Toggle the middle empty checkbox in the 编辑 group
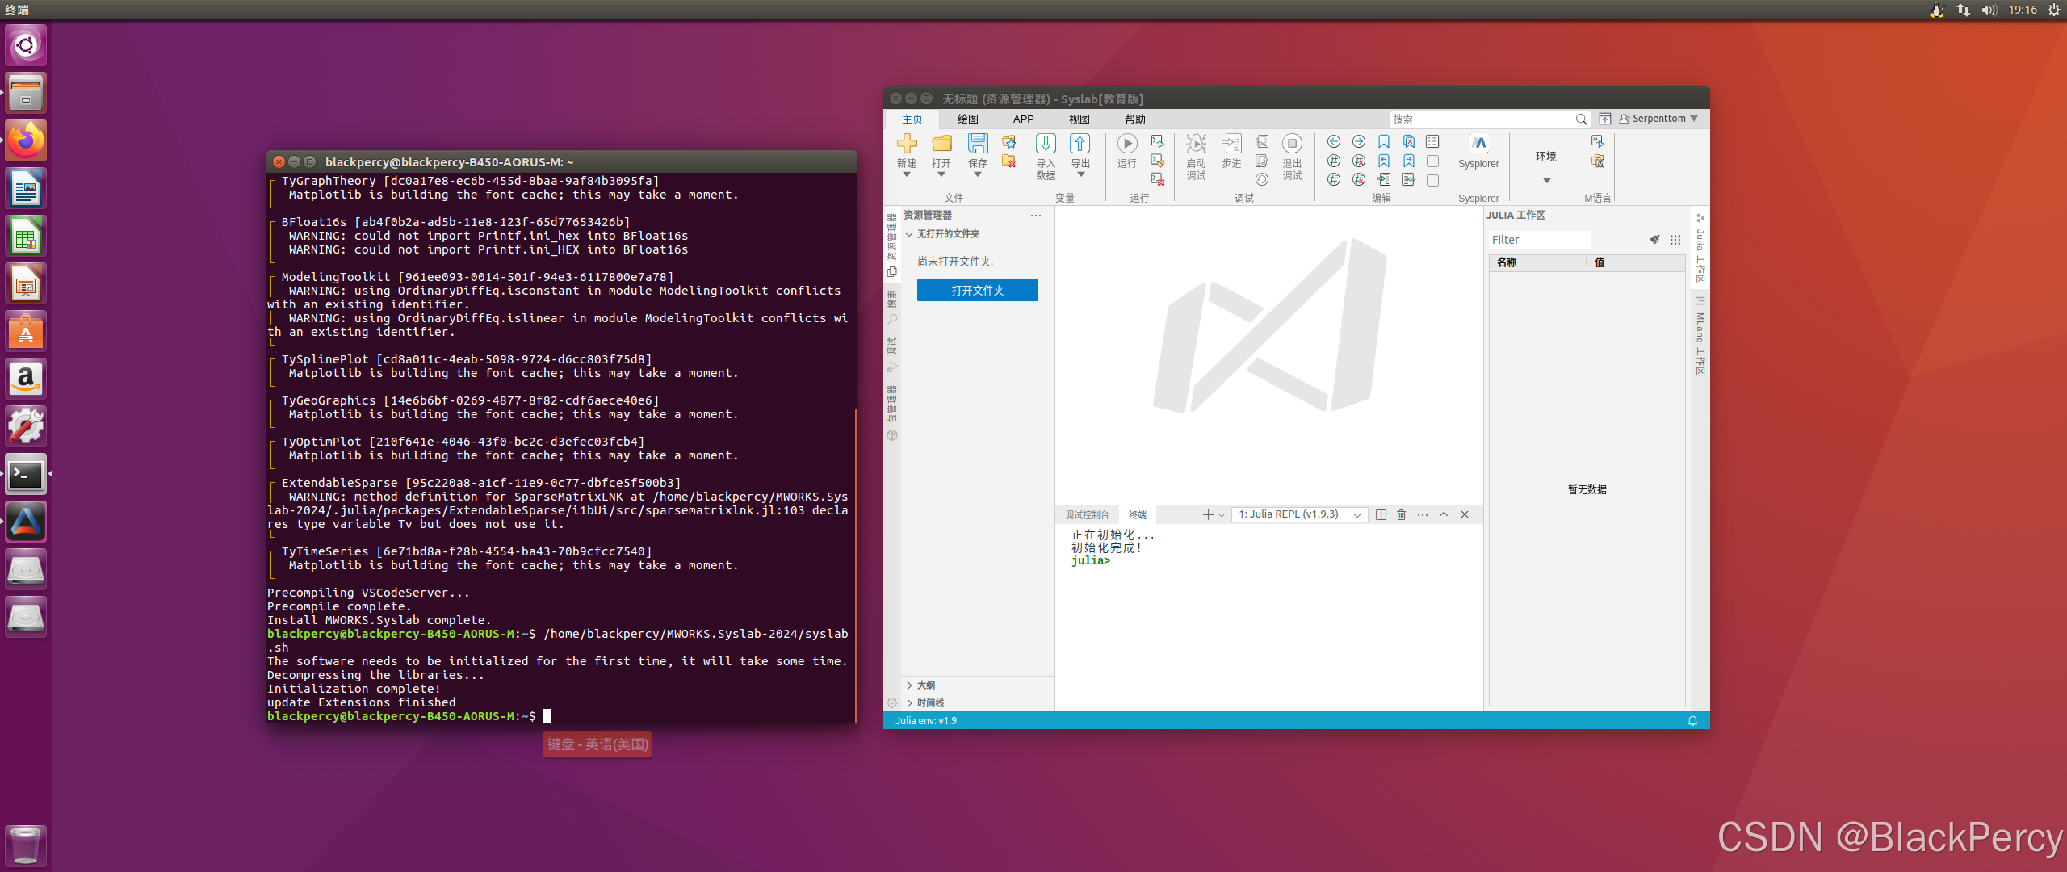 1432,161
